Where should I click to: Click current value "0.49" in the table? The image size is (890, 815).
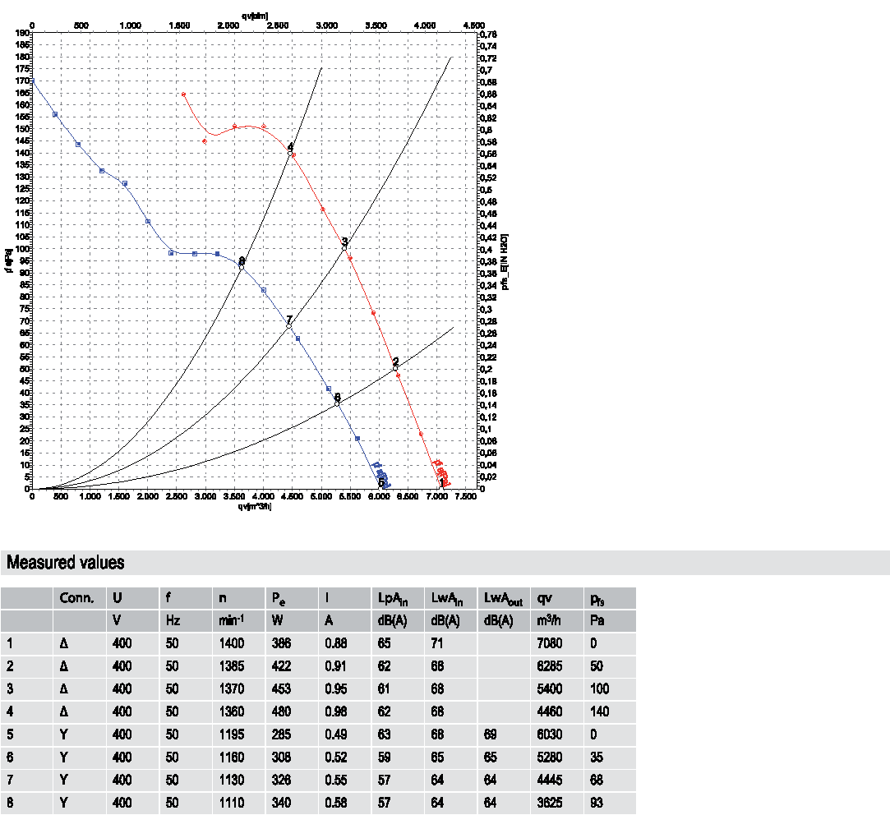click(x=336, y=734)
